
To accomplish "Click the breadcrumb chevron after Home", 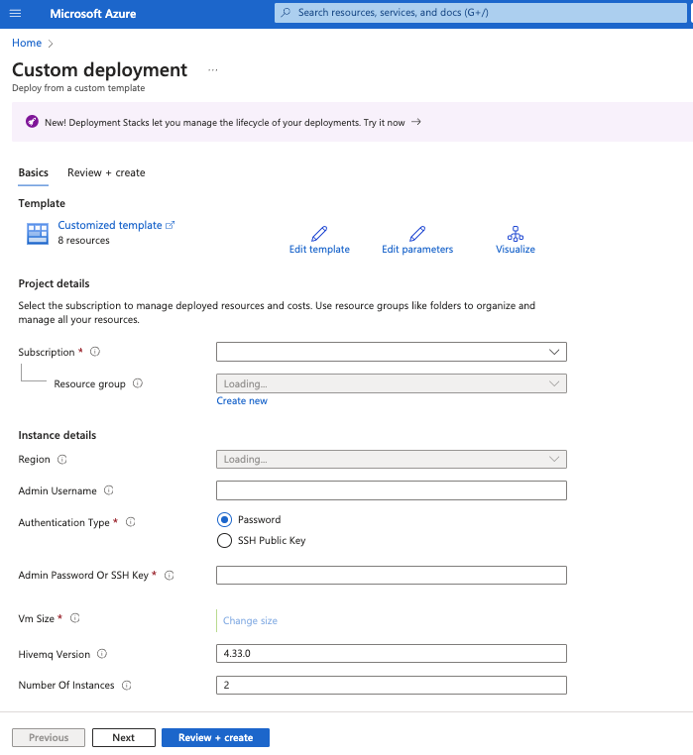I will coord(51,44).
